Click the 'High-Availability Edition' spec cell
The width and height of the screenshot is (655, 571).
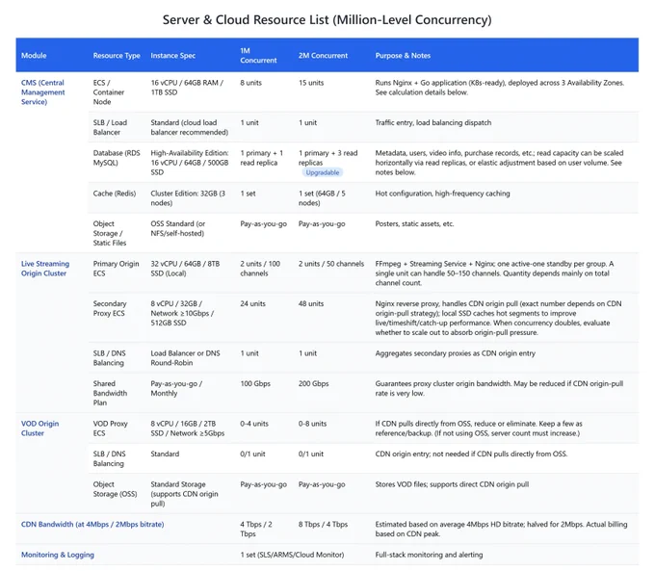pos(190,163)
